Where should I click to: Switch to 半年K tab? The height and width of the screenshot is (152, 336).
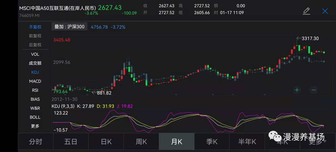(247, 141)
